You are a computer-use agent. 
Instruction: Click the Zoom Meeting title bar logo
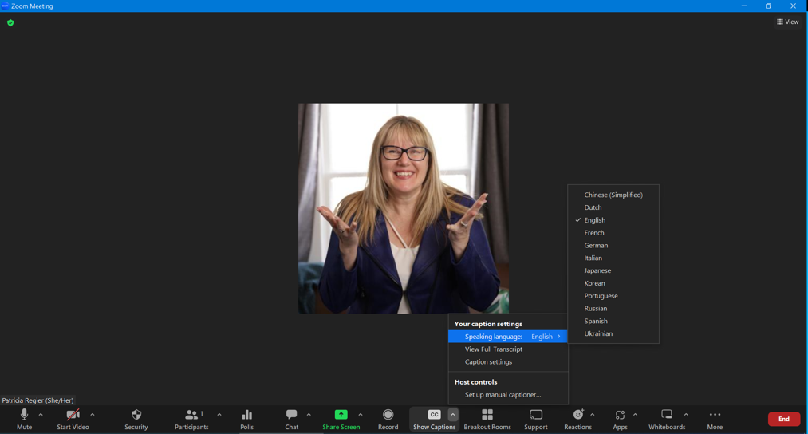point(5,6)
